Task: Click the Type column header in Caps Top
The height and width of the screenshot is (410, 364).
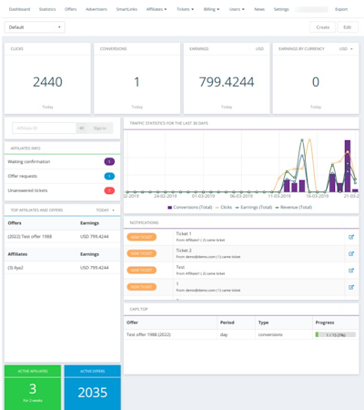Action: [263, 323]
